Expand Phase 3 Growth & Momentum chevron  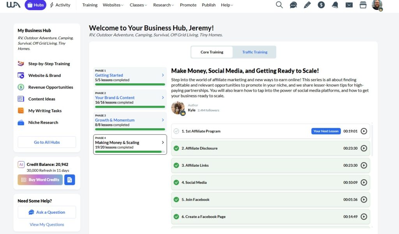click(x=163, y=120)
